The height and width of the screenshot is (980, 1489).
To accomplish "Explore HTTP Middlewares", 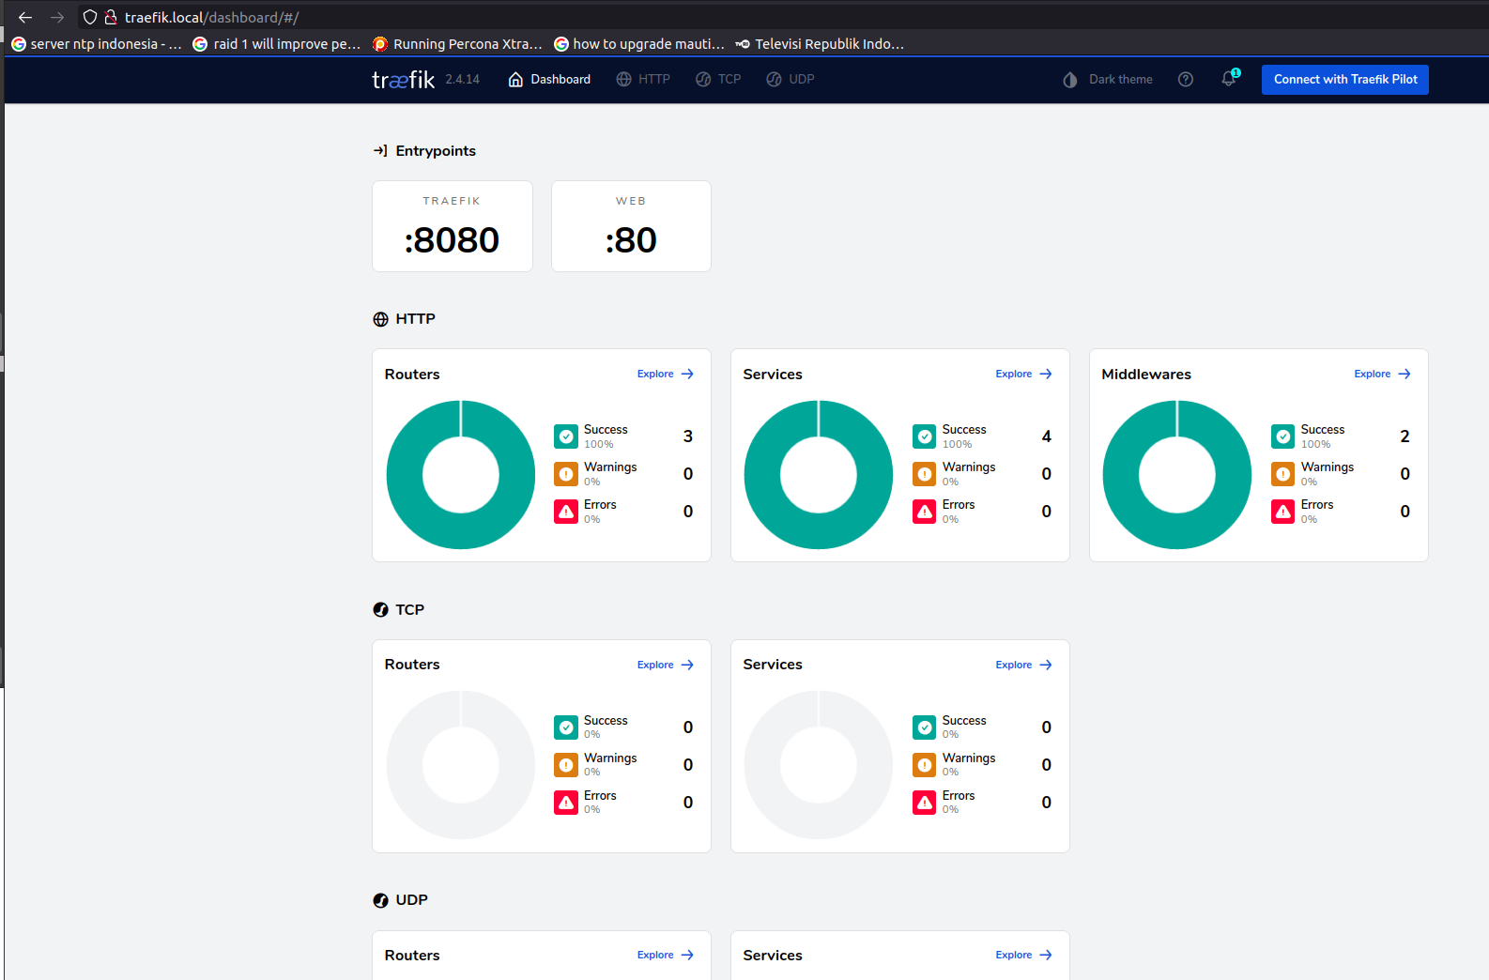I will 1383,374.
